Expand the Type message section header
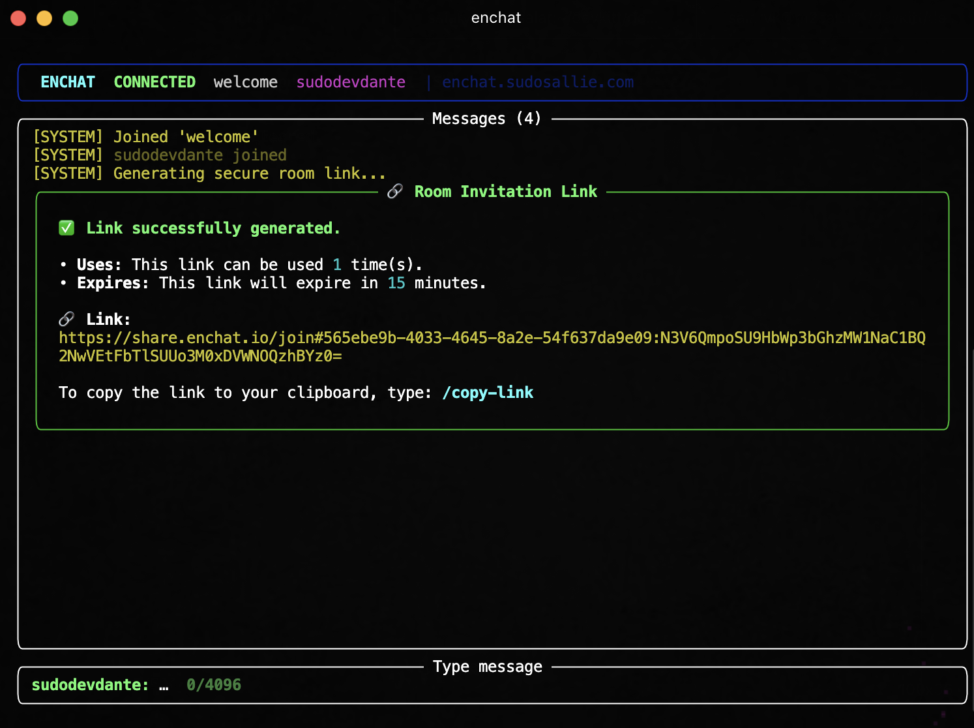Viewport: 974px width, 728px height. tap(487, 666)
